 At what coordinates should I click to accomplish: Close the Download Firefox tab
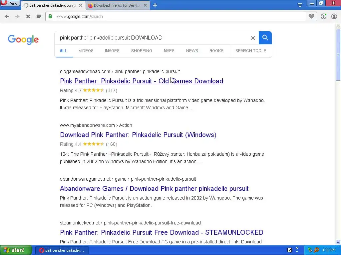tap(145, 5)
